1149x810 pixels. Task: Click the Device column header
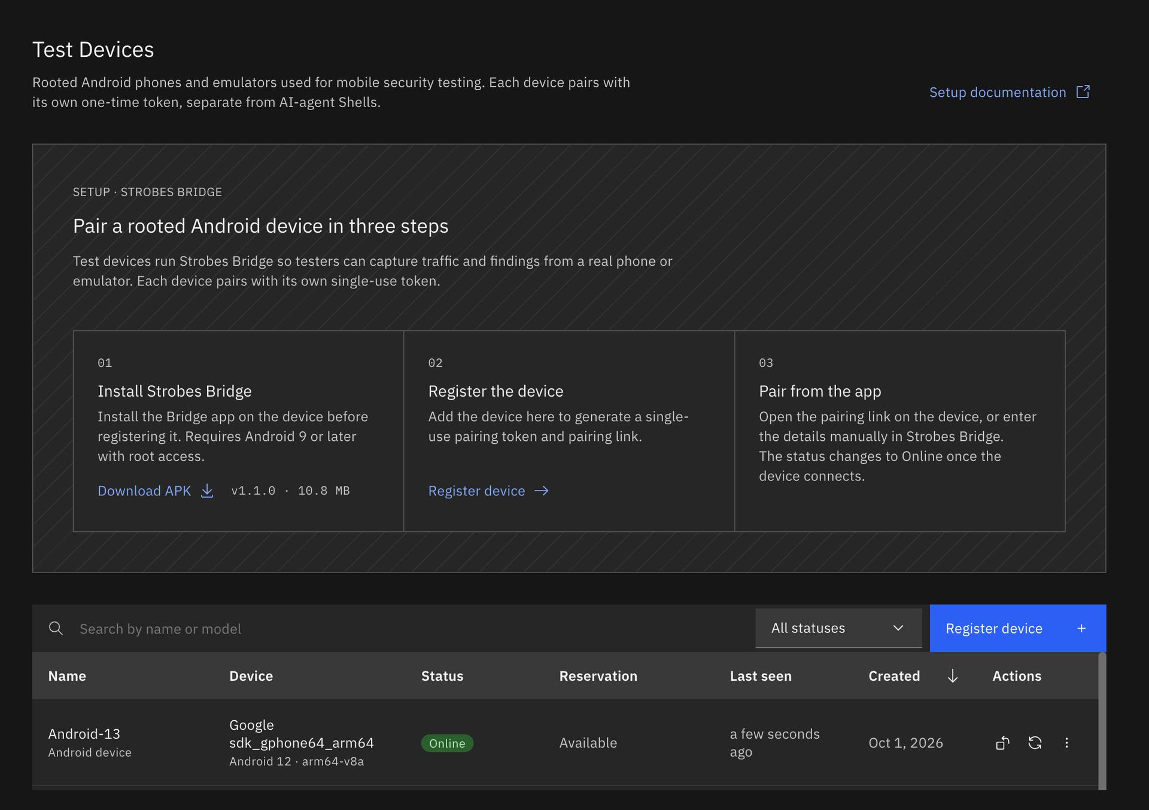pos(251,676)
